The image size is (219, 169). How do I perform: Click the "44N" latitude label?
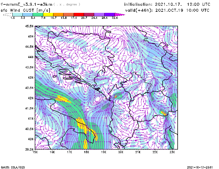point(31,57)
